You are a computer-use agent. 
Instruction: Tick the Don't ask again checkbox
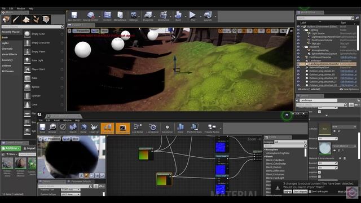[310, 192]
